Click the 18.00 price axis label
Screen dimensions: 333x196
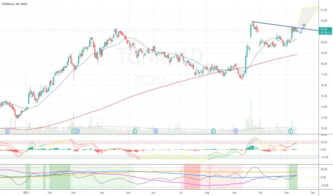pos(324,64)
